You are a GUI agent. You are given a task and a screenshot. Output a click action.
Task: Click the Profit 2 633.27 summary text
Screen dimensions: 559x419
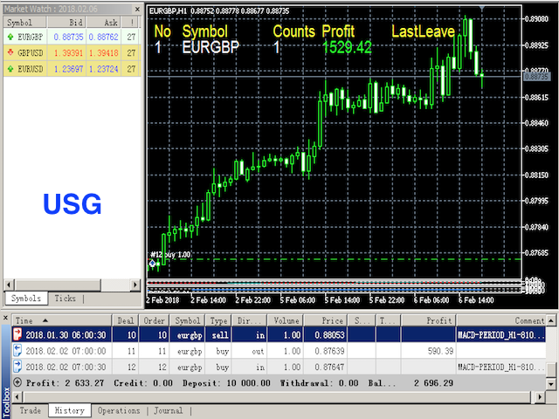(x=65, y=383)
